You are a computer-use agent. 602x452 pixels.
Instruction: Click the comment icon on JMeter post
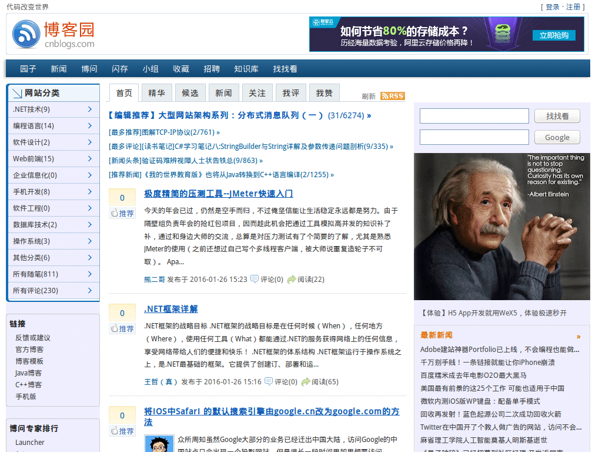pyautogui.click(x=255, y=279)
